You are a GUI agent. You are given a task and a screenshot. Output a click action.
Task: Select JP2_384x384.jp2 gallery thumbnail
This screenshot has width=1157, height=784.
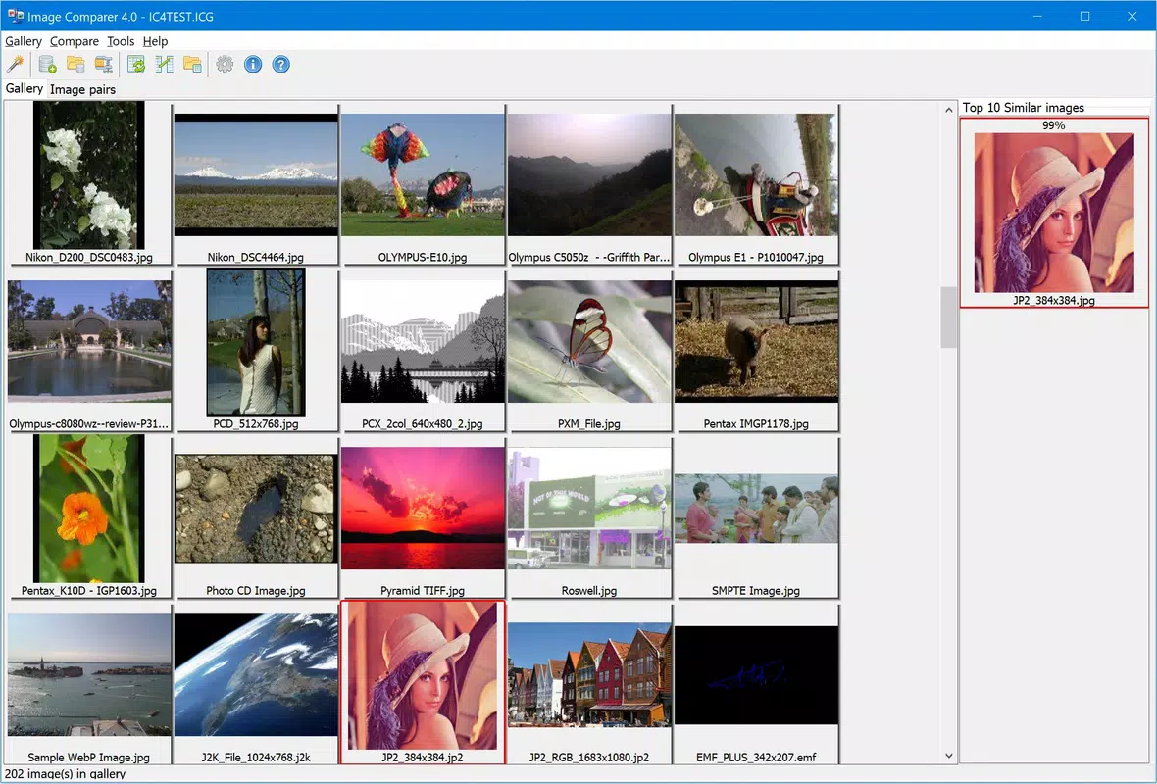423,675
